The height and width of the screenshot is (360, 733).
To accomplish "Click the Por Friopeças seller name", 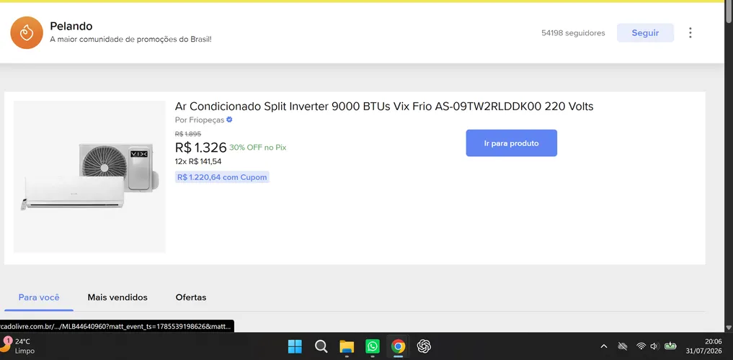I will (x=200, y=120).
